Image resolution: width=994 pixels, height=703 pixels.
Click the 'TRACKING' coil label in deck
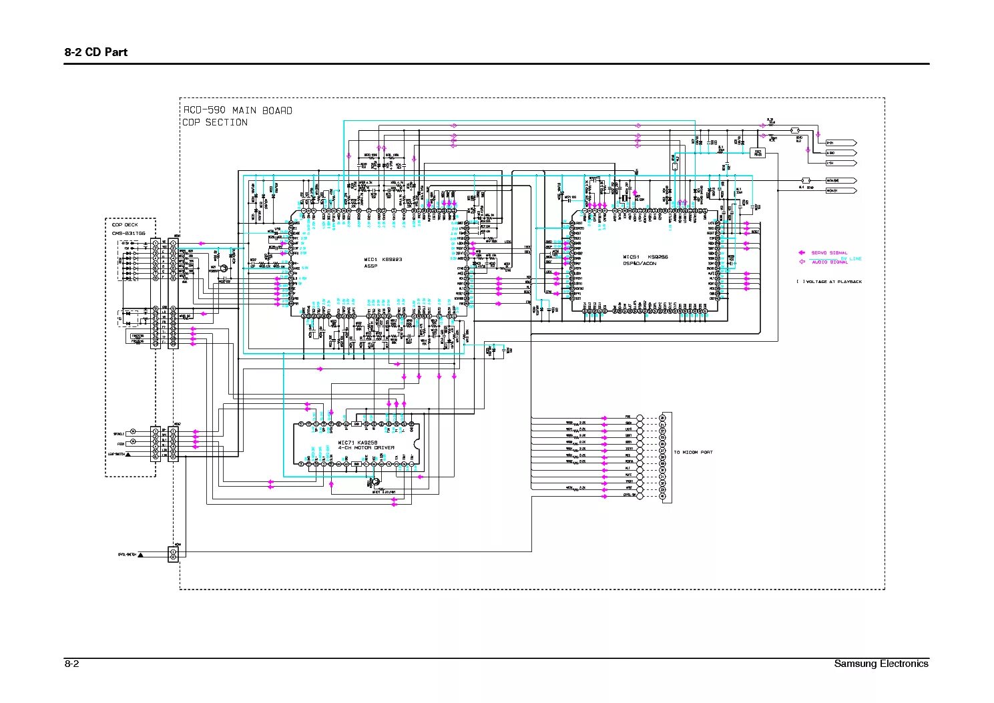click(138, 336)
